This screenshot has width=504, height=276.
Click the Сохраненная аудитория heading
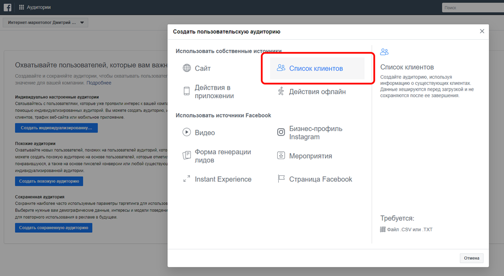tap(40, 196)
